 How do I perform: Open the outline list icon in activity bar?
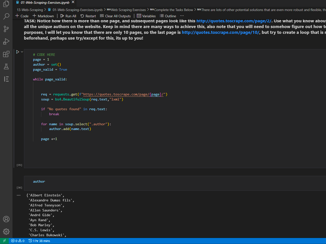click(6, 79)
